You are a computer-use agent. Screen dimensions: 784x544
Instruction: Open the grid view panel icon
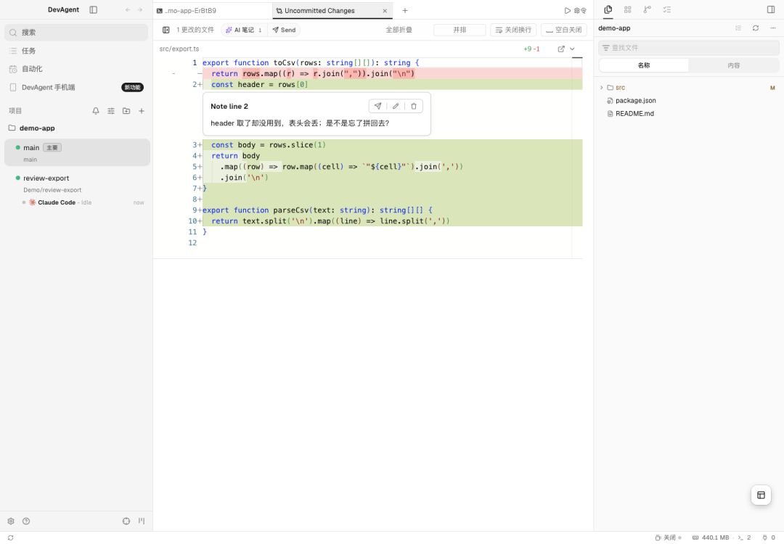[x=627, y=9]
